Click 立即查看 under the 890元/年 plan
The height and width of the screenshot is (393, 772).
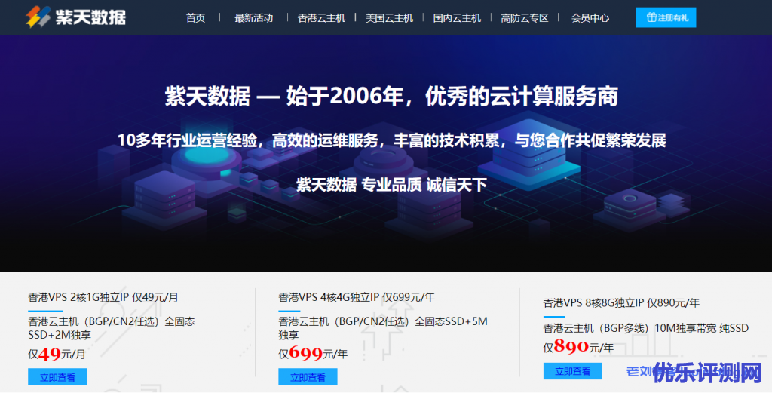tap(573, 371)
